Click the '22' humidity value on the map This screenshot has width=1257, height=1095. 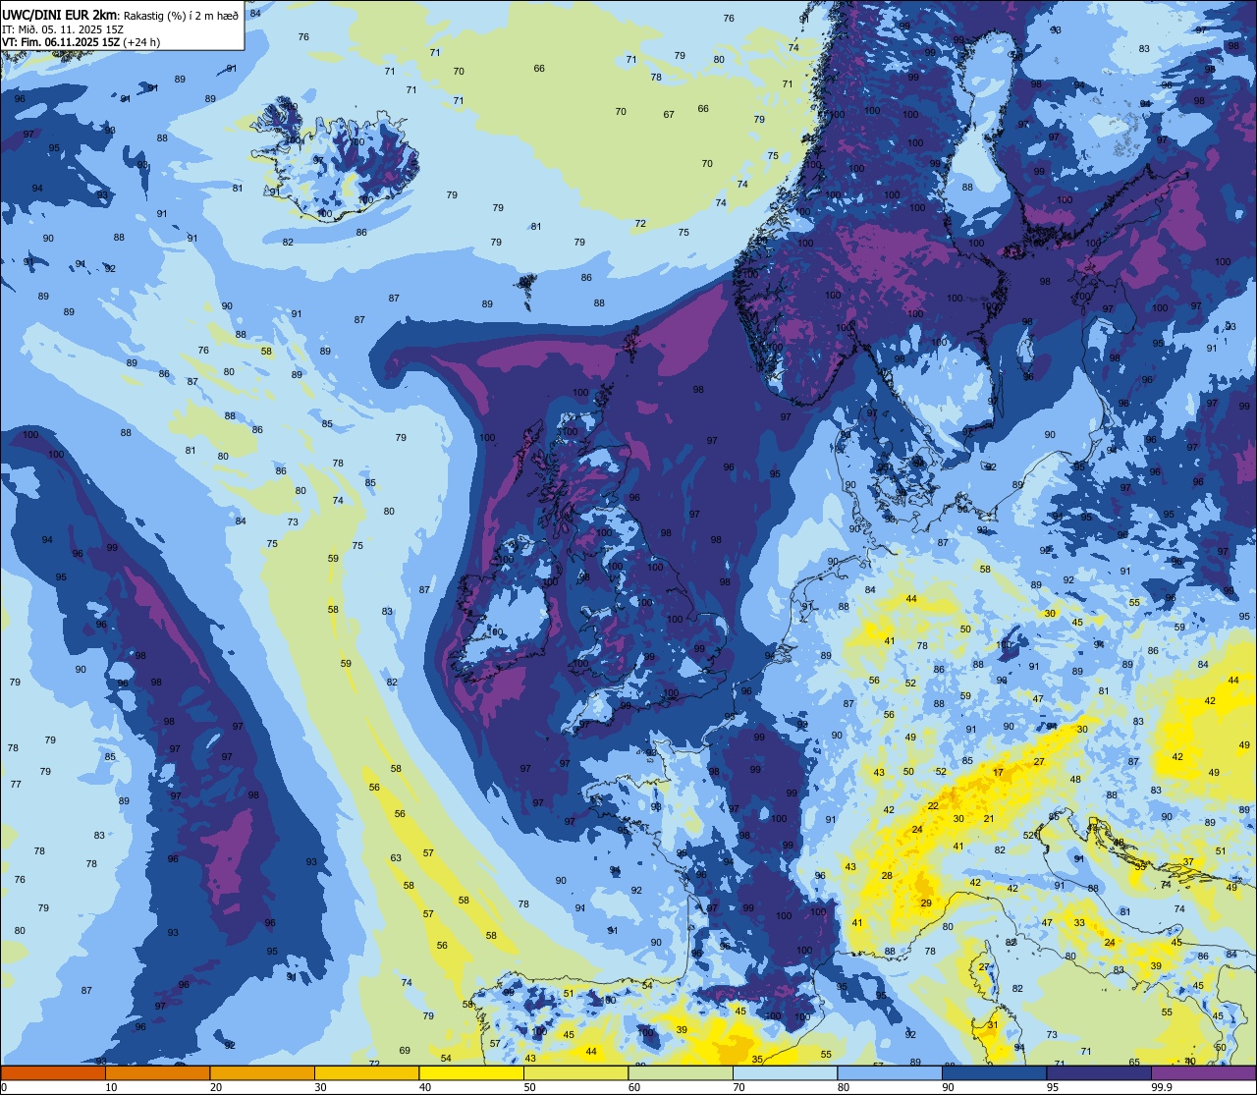[x=933, y=805]
